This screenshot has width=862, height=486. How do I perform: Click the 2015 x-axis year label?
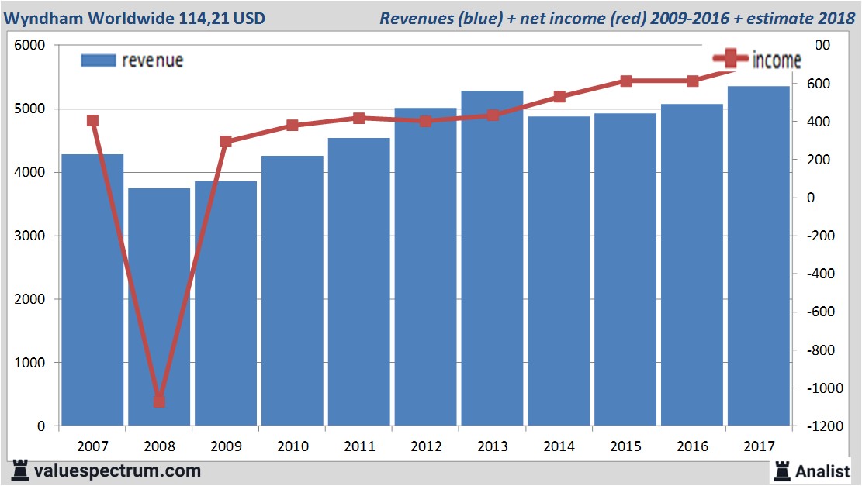click(625, 446)
